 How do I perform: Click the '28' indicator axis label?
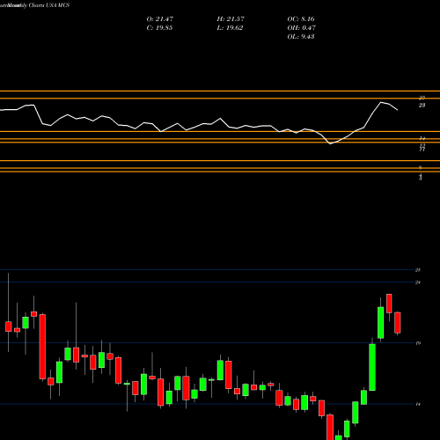(x=422, y=106)
